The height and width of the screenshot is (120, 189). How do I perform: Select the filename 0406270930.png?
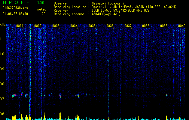point(15,8)
